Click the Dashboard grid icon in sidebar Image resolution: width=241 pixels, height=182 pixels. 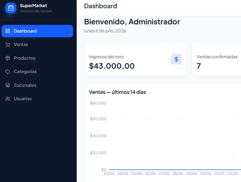[8, 31]
